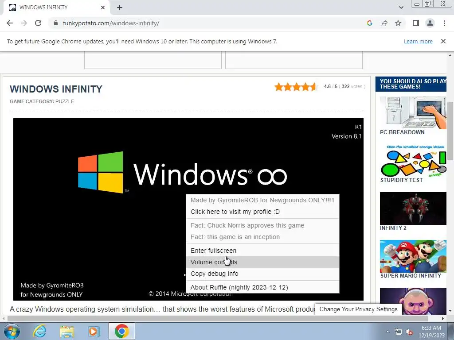
Task: Bookmark this page with star icon
Action: coord(398,23)
